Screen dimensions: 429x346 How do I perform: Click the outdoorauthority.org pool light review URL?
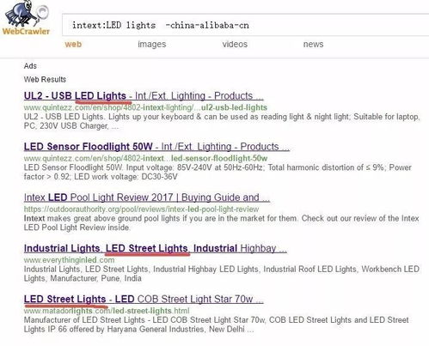point(141,209)
